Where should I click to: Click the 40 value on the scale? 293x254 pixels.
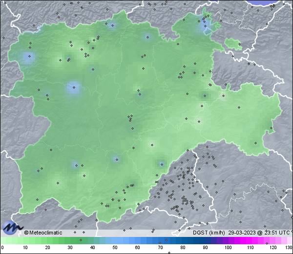point(92,248)
